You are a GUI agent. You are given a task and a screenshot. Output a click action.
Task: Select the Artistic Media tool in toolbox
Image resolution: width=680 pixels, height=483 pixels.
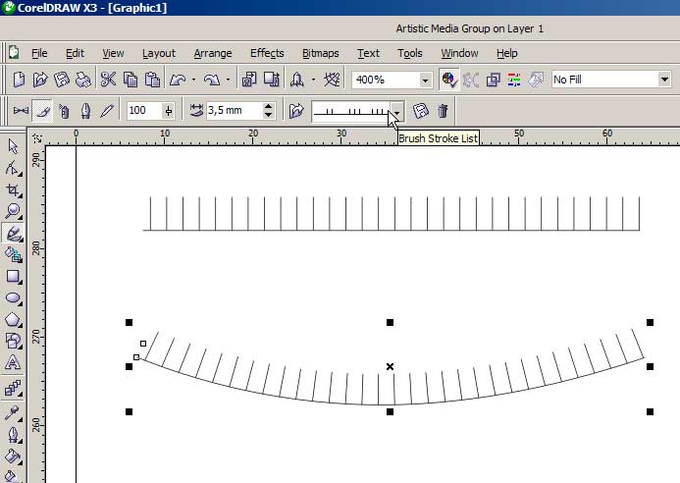[x=13, y=233]
